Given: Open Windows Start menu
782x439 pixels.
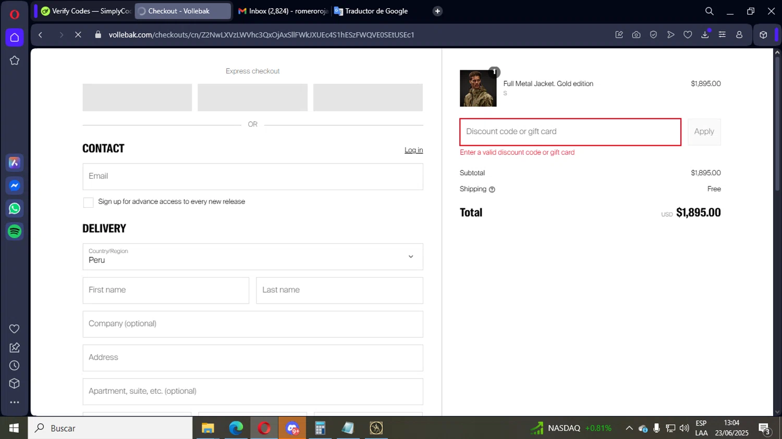Looking at the screenshot, I should pos(14,428).
